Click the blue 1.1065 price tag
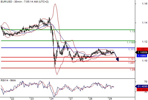148x100 pixels. [x=142, y=56]
